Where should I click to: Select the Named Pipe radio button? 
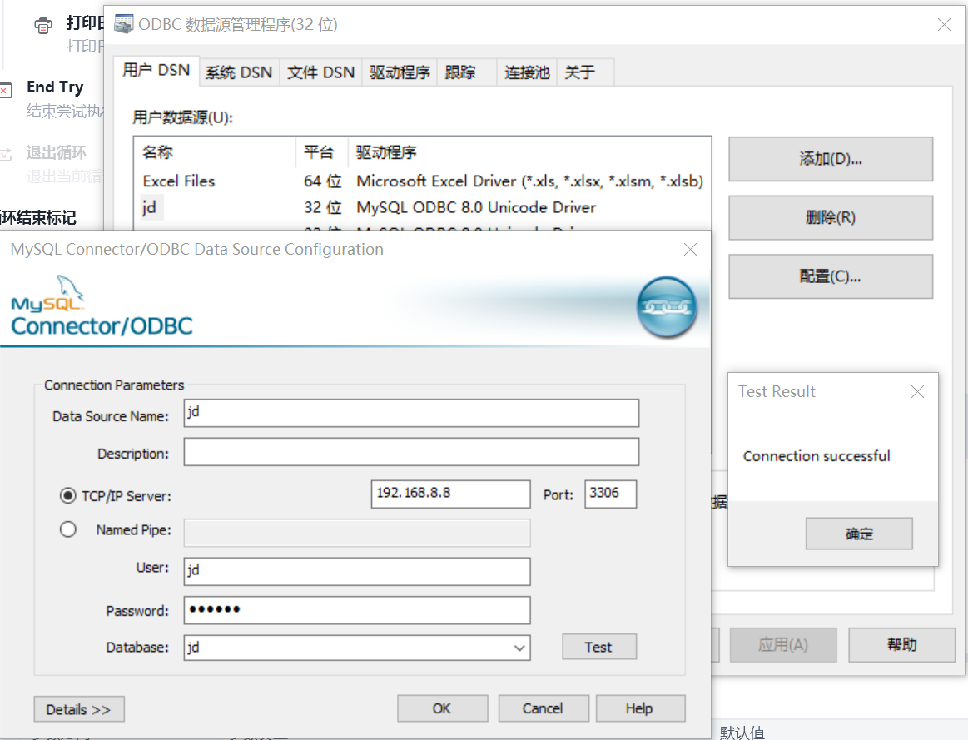[x=68, y=529]
